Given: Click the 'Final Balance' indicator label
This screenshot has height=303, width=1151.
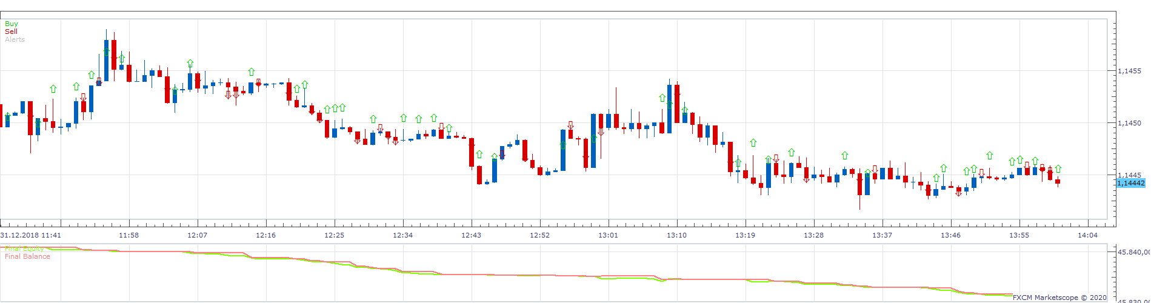Looking at the screenshot, I should coord(27,256).
